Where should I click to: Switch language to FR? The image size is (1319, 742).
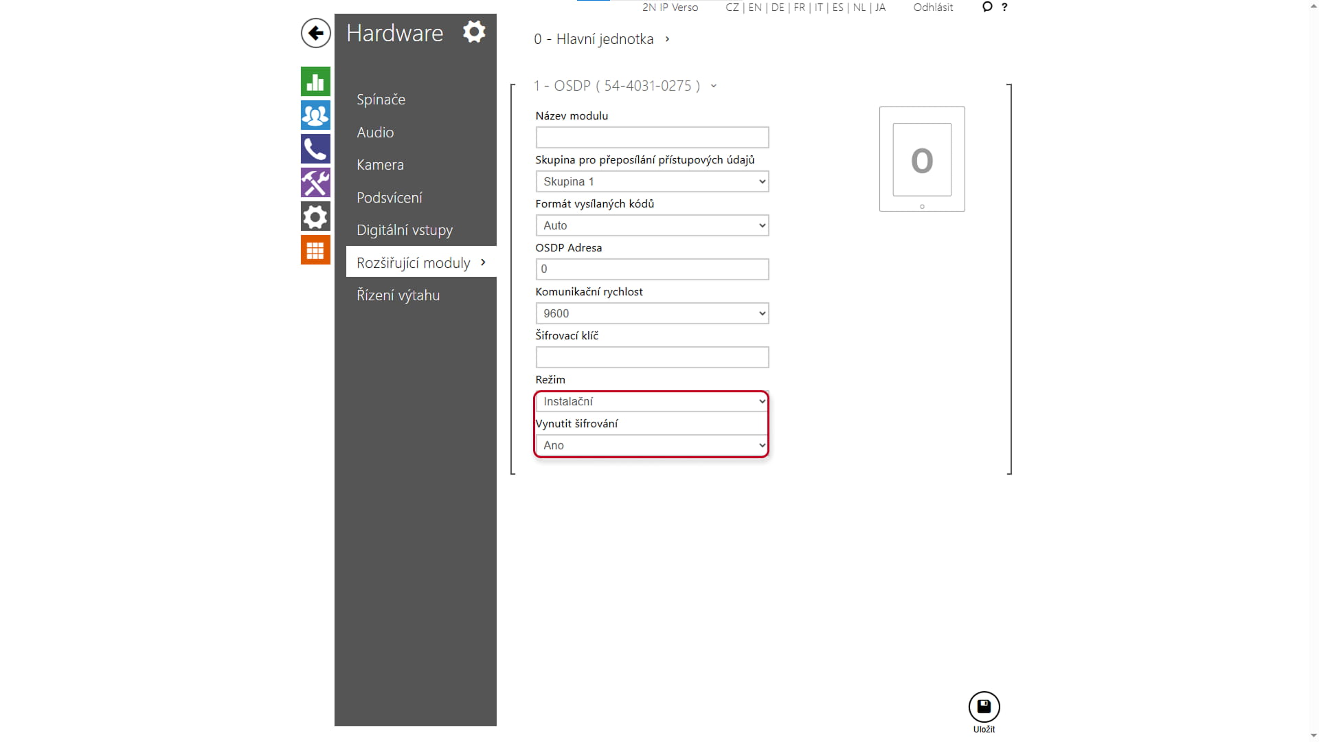800,8
